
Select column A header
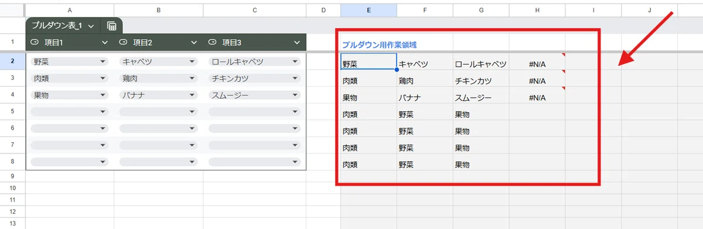[x=70, y=11]
